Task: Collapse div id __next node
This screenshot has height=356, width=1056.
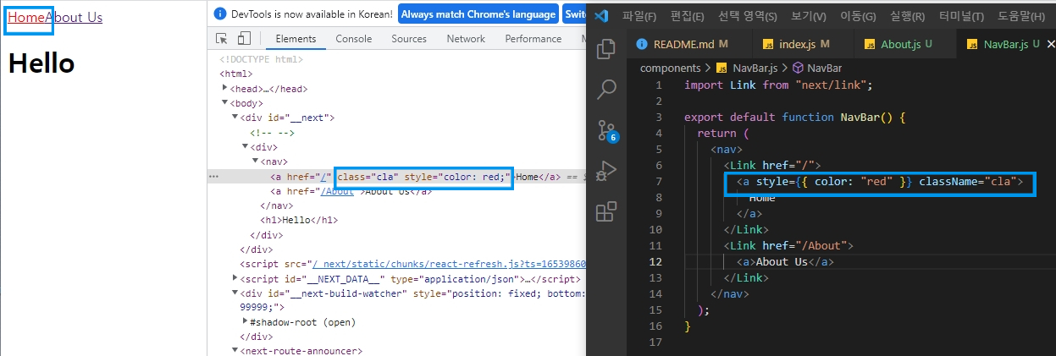Action: (235, 118)
